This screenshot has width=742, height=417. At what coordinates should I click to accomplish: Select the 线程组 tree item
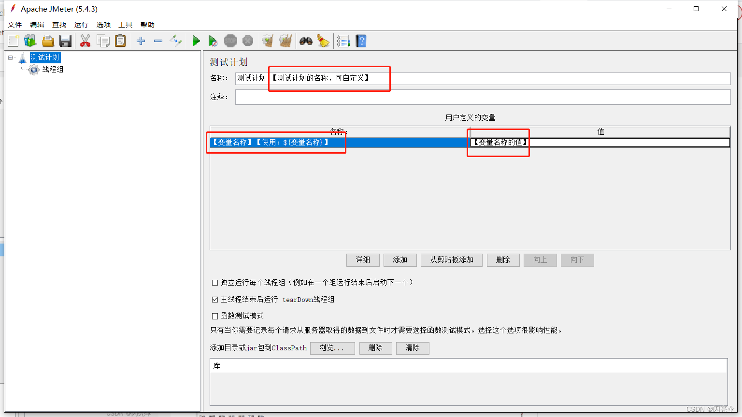point(53,70)
